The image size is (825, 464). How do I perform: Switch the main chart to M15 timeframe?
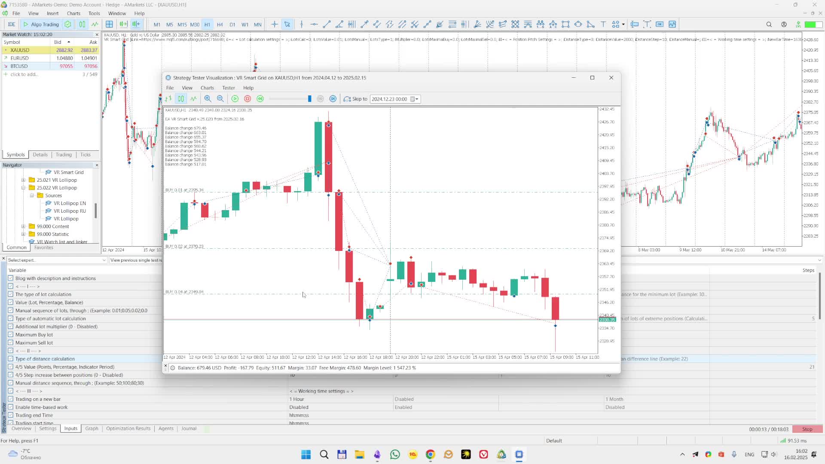[182, 24]
